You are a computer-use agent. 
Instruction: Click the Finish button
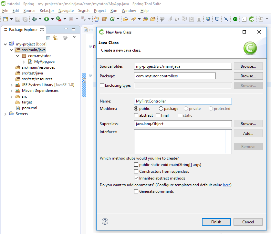[x=216, y=222]
